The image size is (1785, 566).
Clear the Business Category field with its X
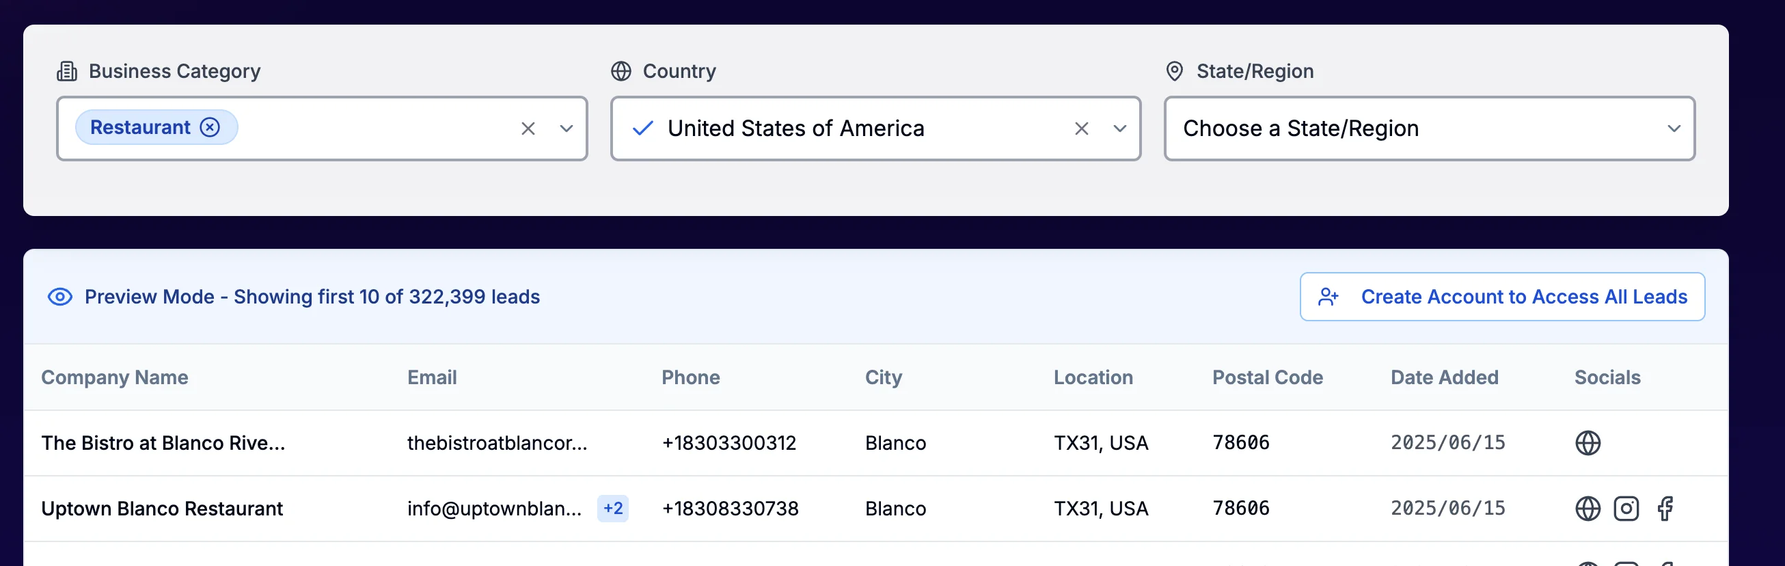pos(529,128)
